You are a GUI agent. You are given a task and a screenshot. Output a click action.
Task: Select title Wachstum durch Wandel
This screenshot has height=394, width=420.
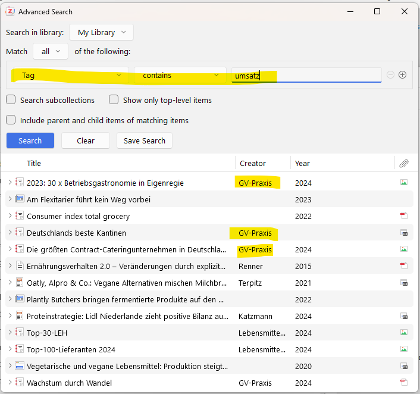point(70,383)
